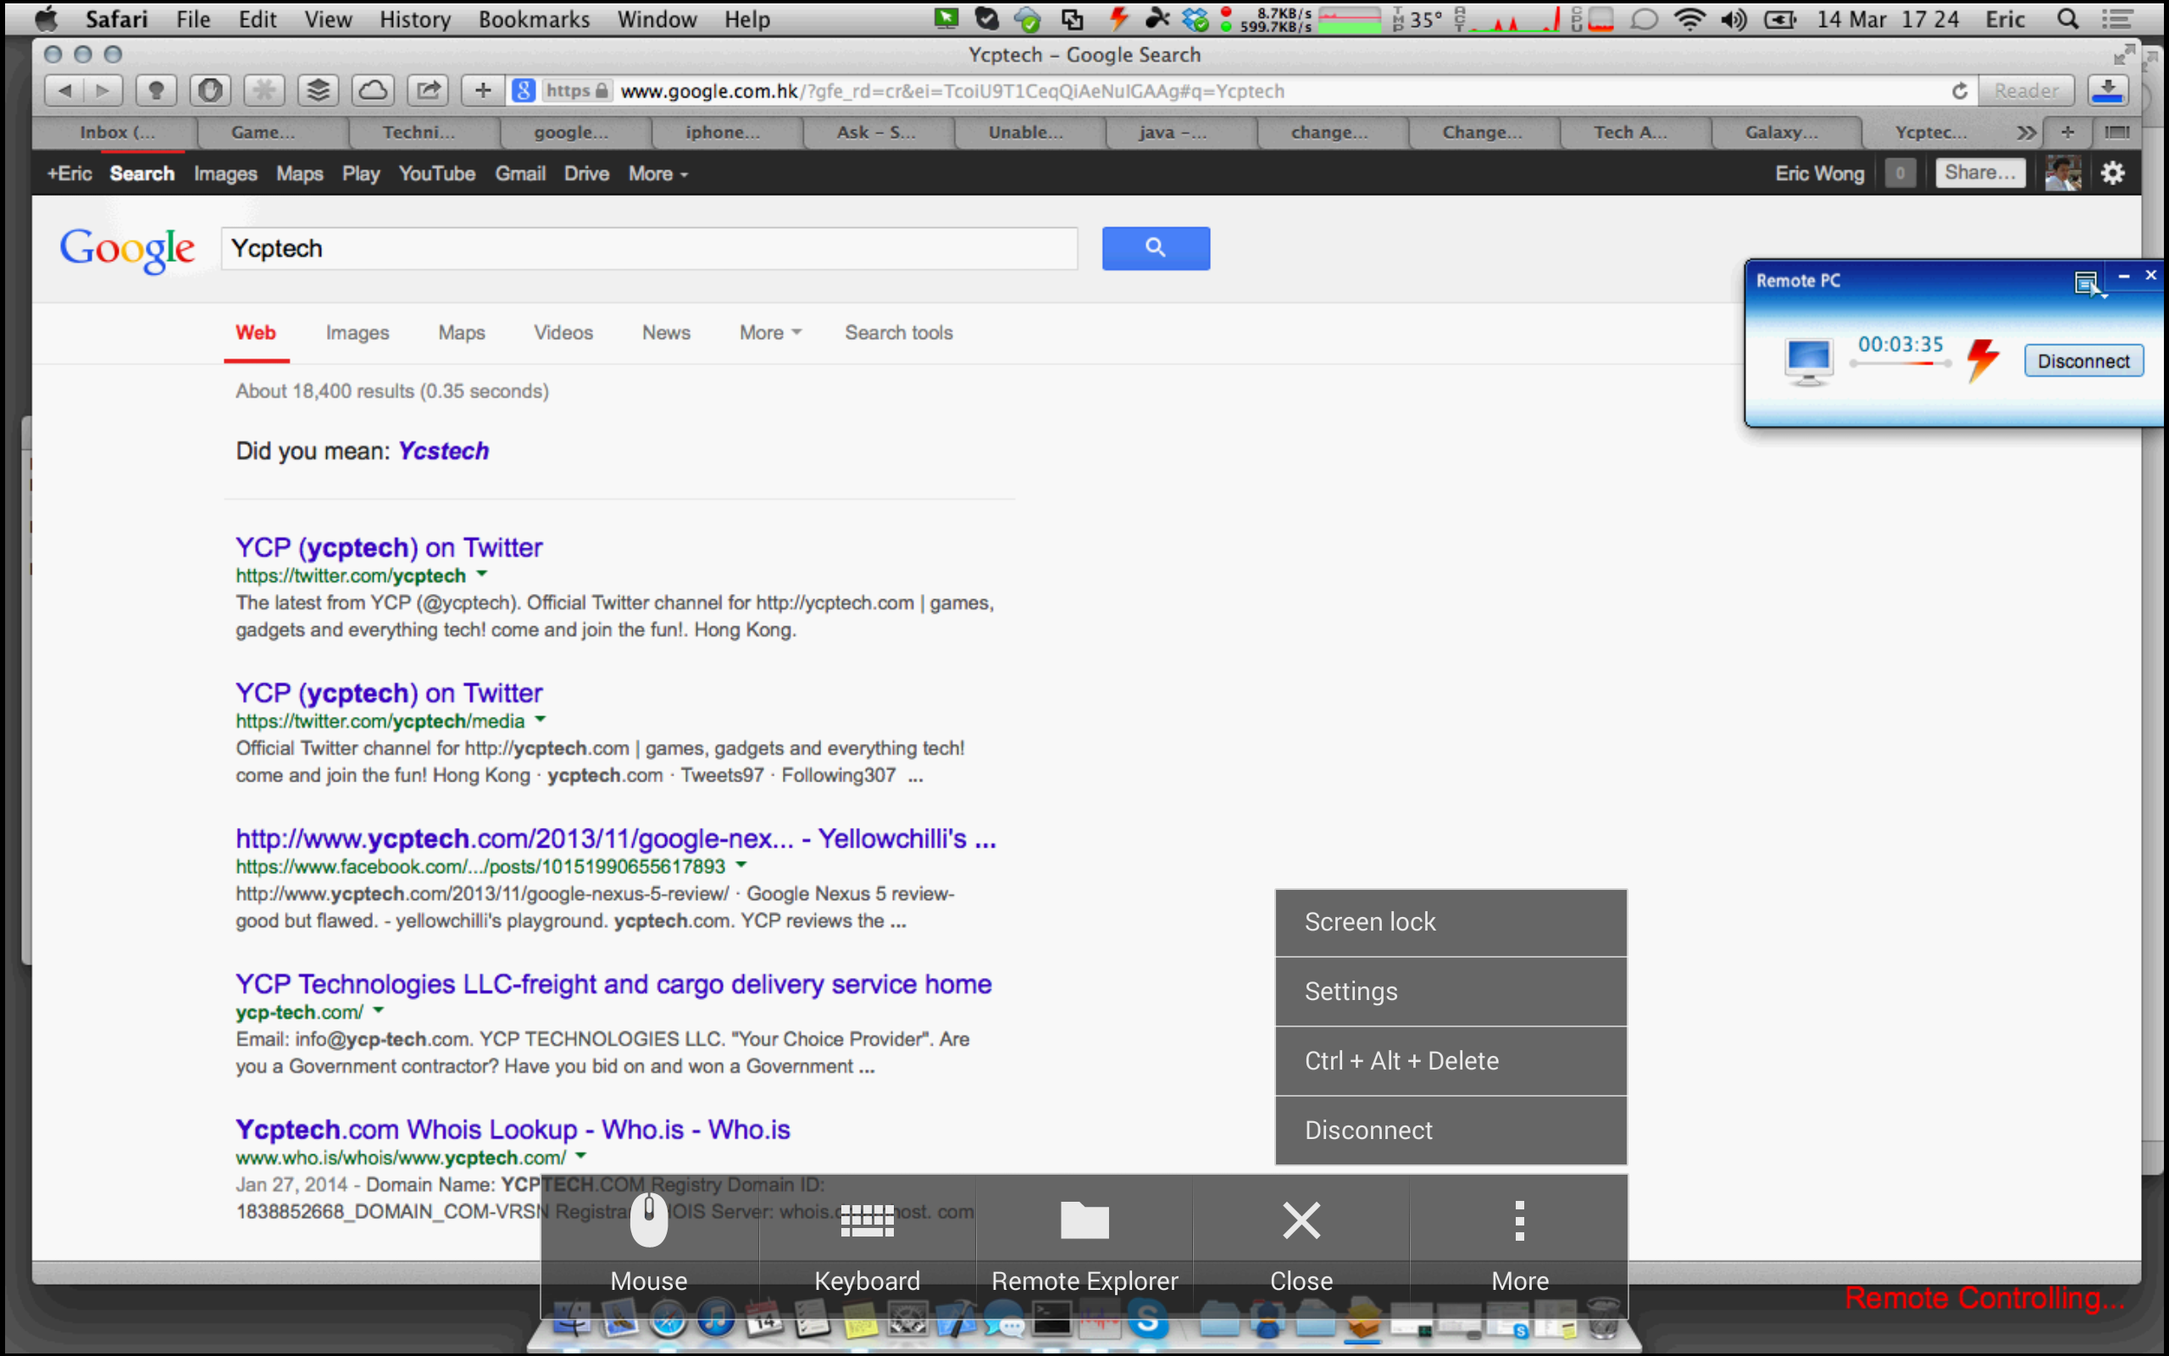Image resolution: width=2169 pixels, height=1356 pixels.
Task: Open Drive in Google black bar
Action: pos(587,174)
